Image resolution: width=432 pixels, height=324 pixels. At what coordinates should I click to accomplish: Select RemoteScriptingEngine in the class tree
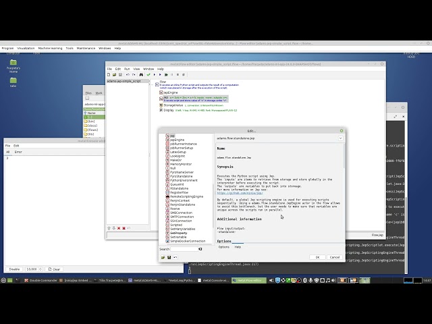186,196
